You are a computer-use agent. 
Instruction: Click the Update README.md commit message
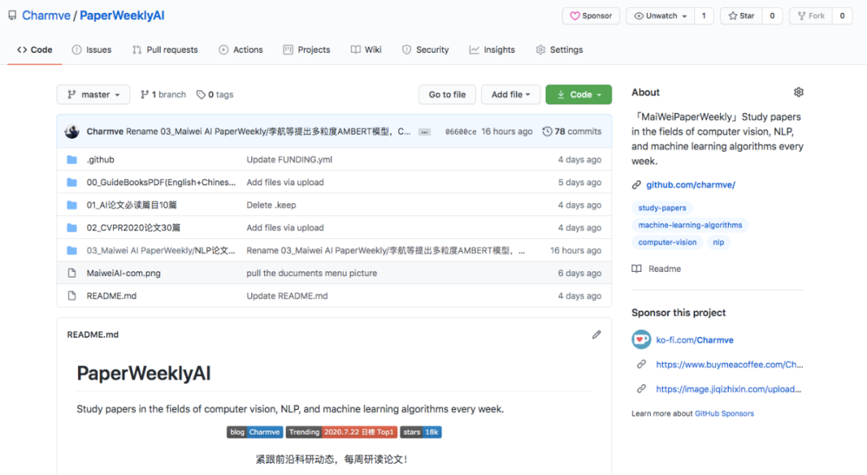tap(287, 296)
